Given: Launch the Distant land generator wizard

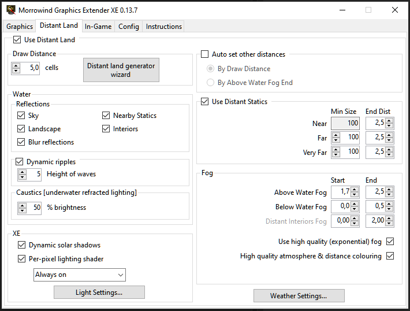Looking at the screenshot, I should [x=121, y=70].
